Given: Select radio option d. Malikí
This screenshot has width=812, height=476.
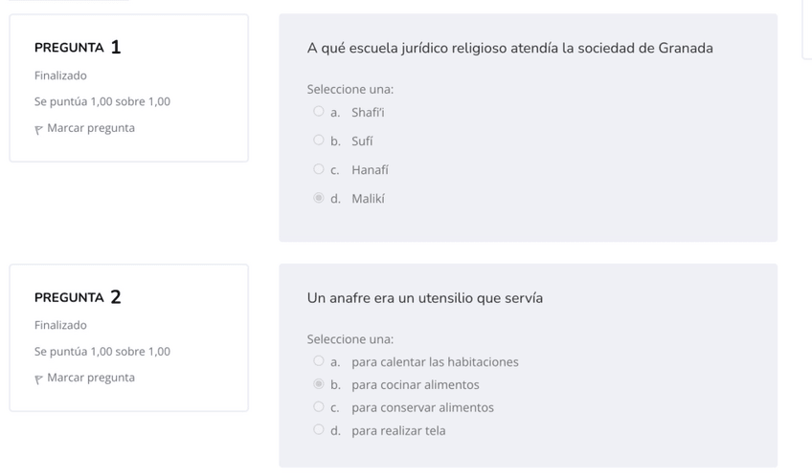Looking at the screenshot, I should [x=319, y=199].
